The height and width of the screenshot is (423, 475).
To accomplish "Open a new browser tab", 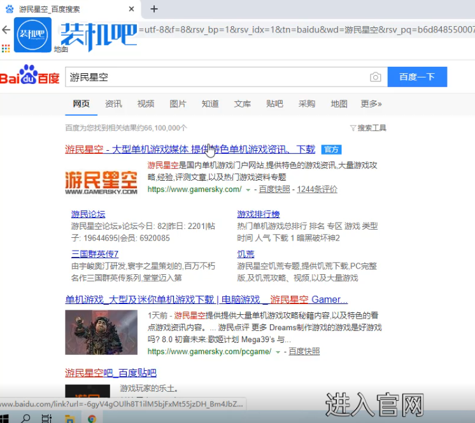I will pyautogui.click(x=154, y=9).
